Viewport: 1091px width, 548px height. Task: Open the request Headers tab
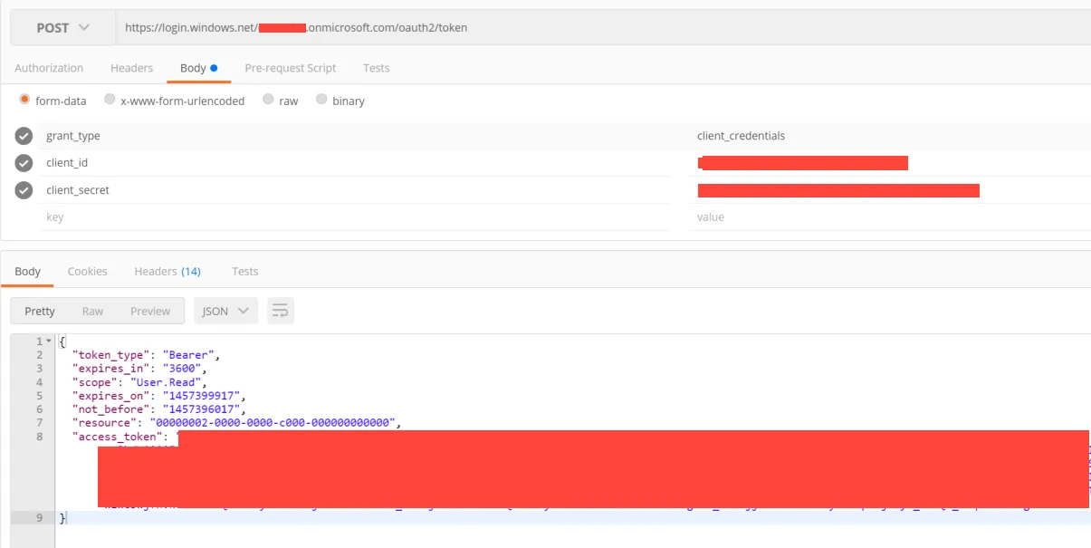coord(131,68)
